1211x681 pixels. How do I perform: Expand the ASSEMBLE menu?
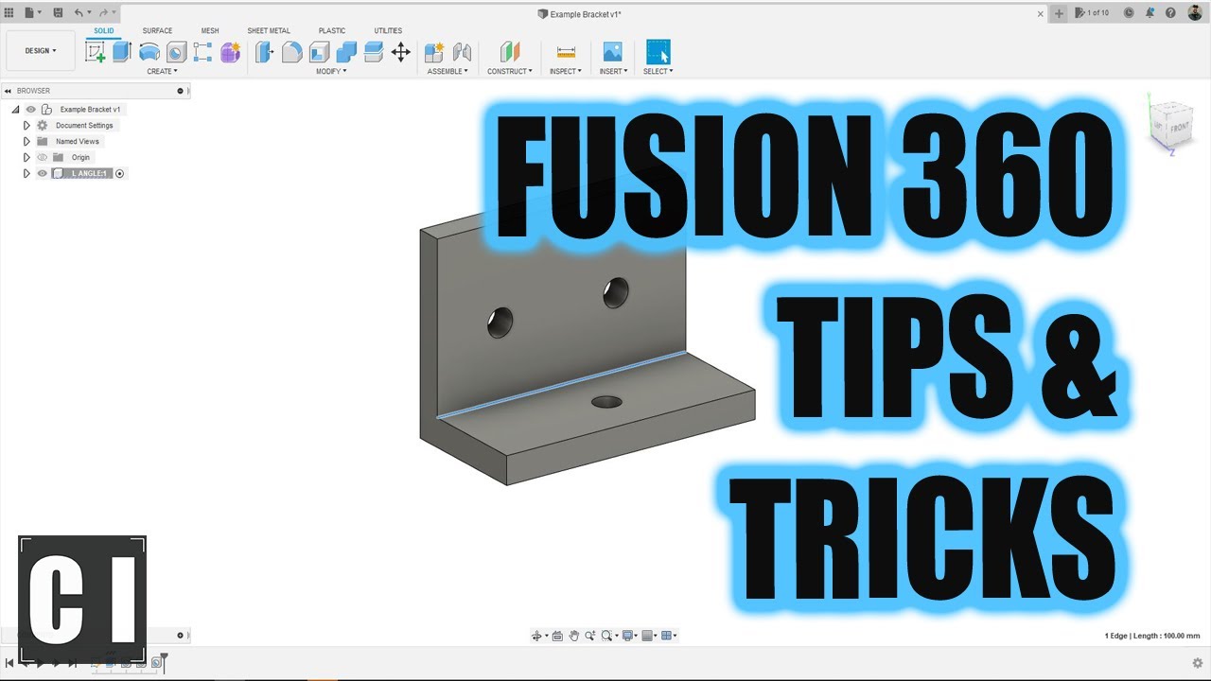[x=448, y=71]
